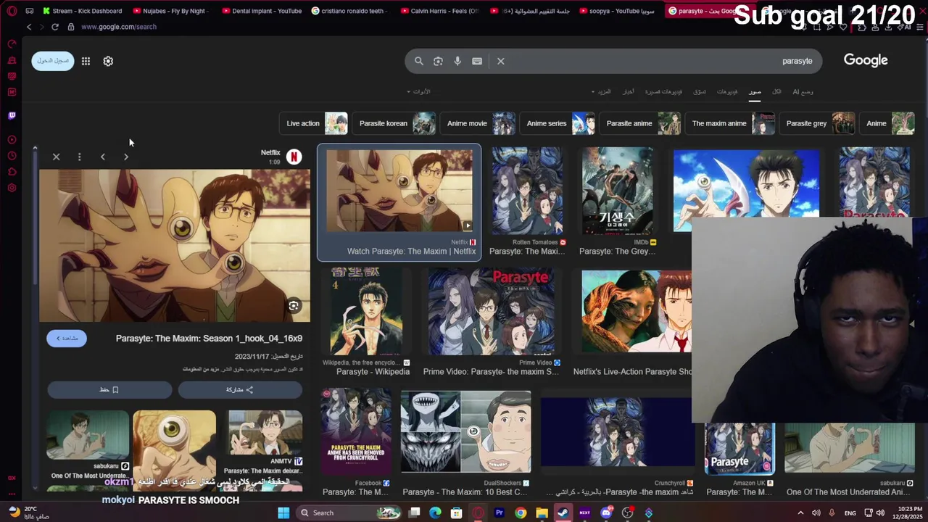The width and height of the screenshot is (928, 522).
Task: Open preview panel three-dot menu
Action: pyautogui.click(x=79, y=157)
